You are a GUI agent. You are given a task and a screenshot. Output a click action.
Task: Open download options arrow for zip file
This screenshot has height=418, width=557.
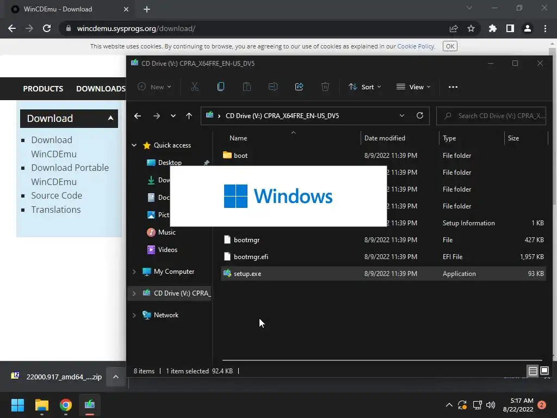(x=116, y=377)
